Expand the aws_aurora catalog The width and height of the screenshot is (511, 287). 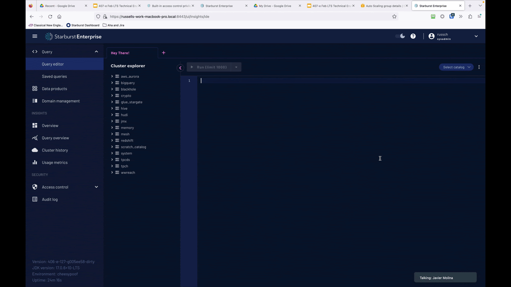coord(112,77)
